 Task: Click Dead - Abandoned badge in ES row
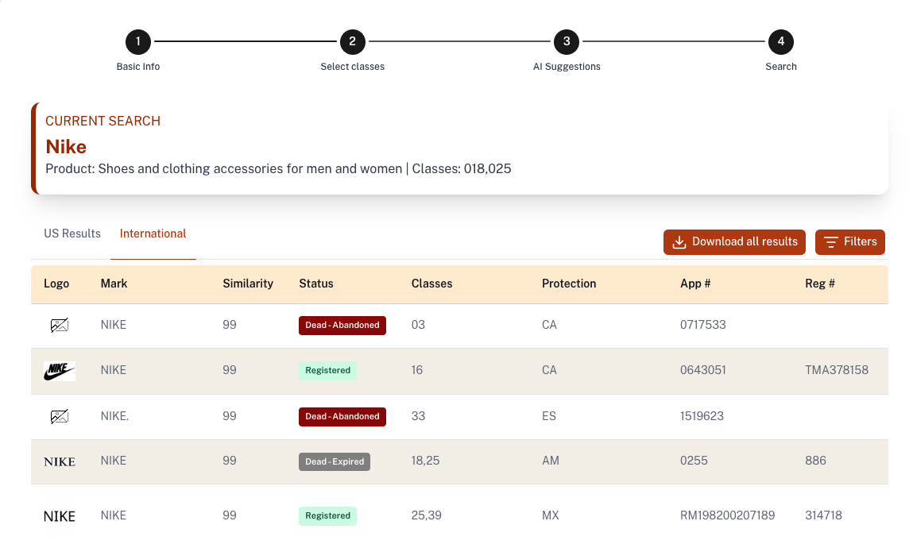pos(342,416)
